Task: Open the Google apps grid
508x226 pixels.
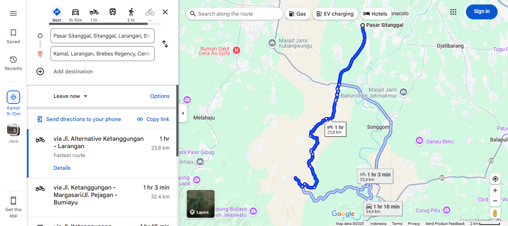Action: pyautogui.click(x=453, y=12)
